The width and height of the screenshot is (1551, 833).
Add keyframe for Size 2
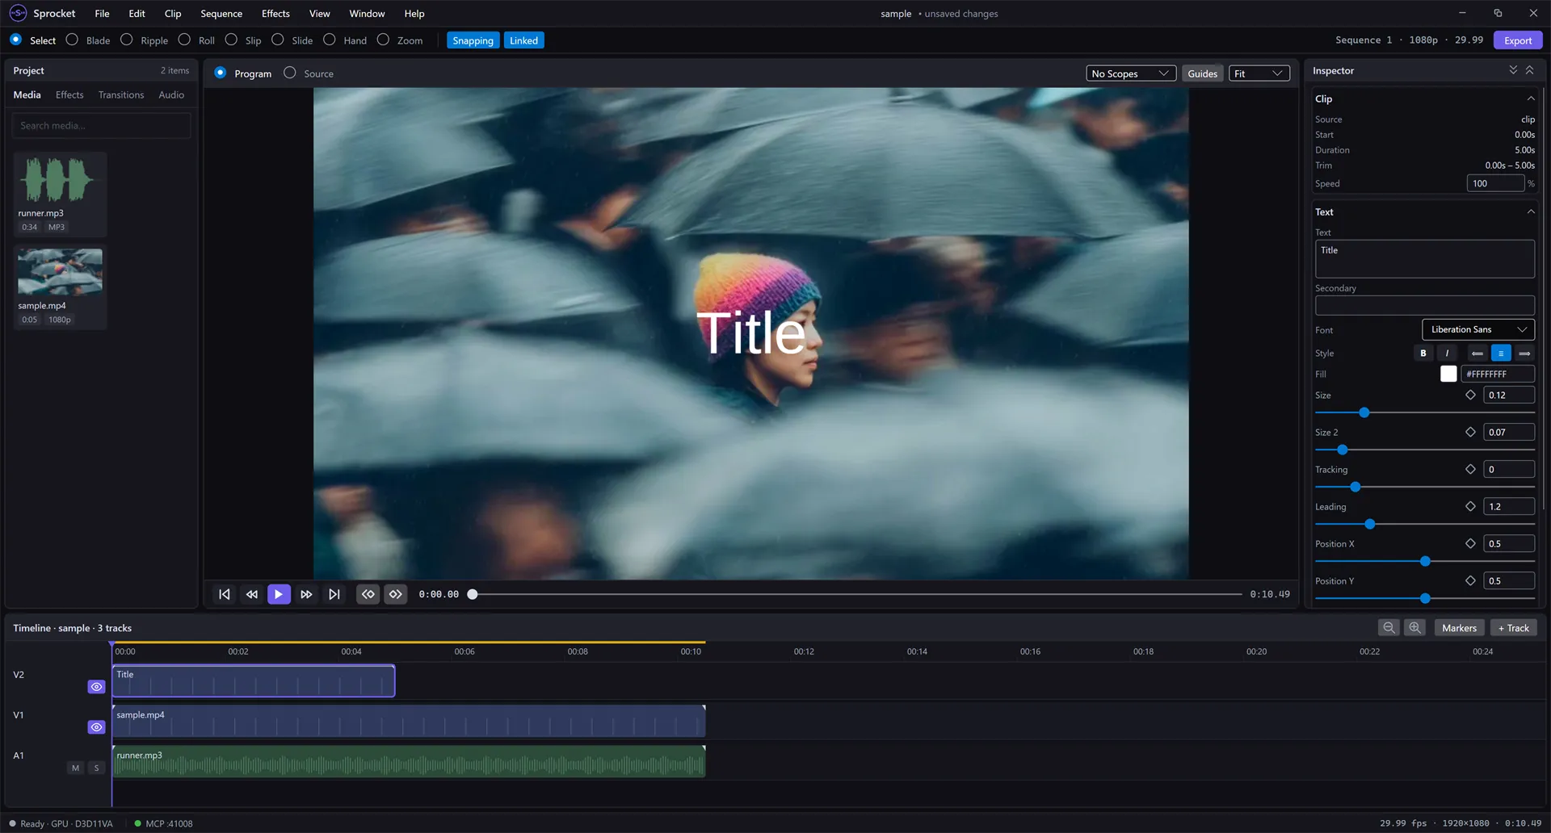[1470, 432]
